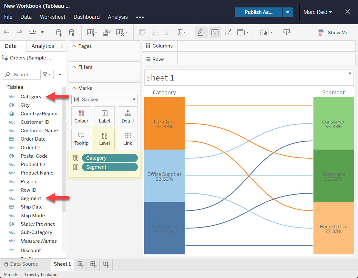Open the Tooltip marks card
Image resolution: width=358 pixels, height=278 pixels.
point(81,139)
